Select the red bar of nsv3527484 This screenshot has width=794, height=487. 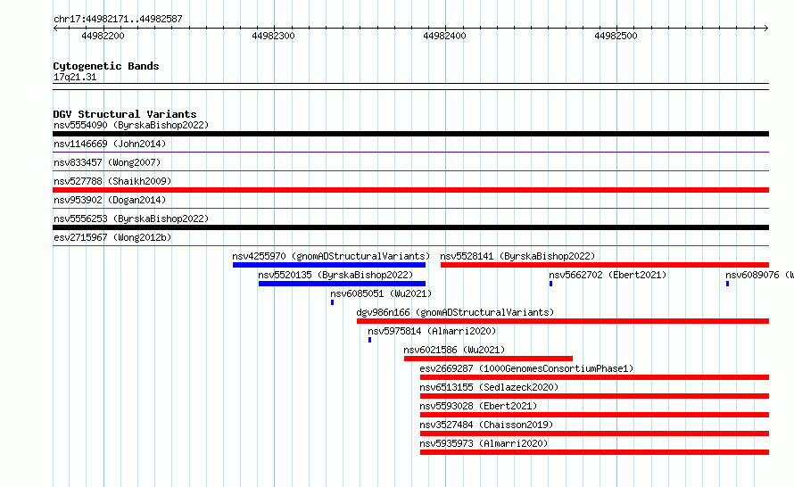click(x=594, y=433)
